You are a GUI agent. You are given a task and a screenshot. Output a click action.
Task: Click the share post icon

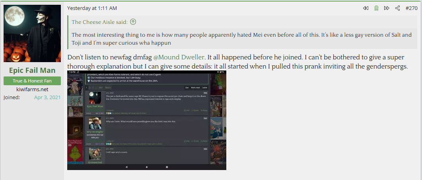coord(397,8)
